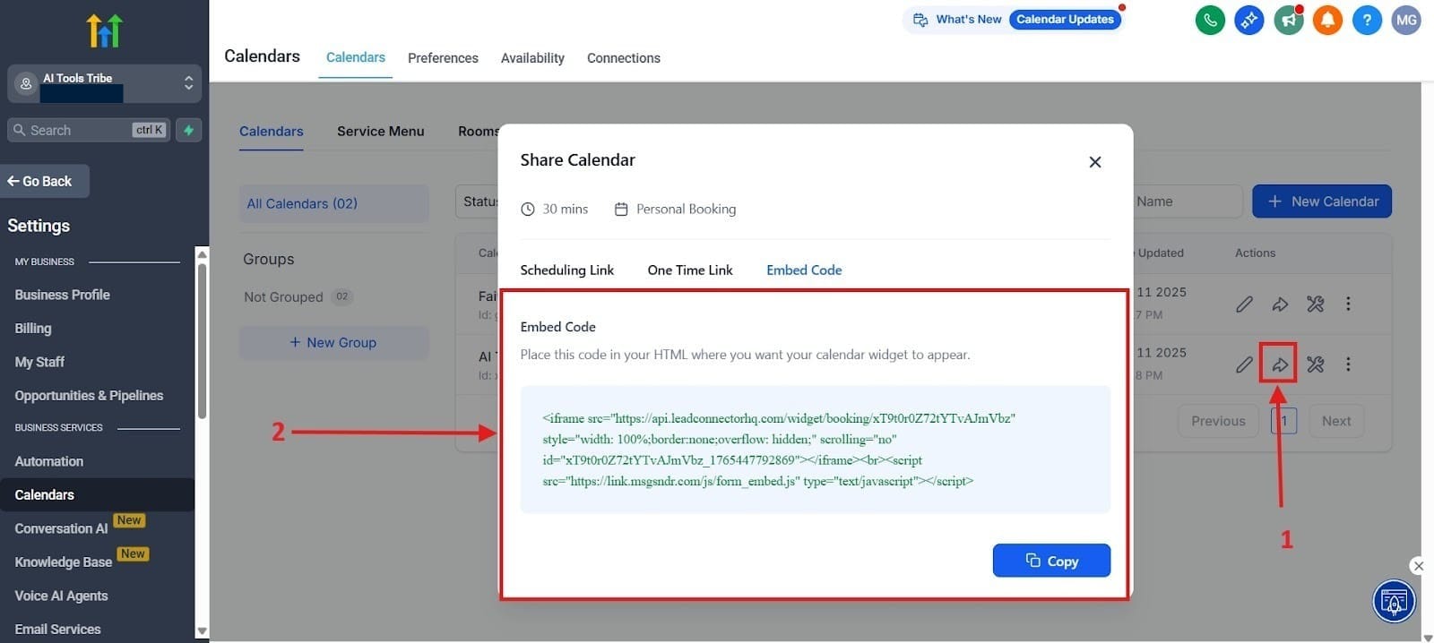Screen dimensions: 1434x643
Task: Click the blue help question mark icon
Action: [x=1367, y=20]
